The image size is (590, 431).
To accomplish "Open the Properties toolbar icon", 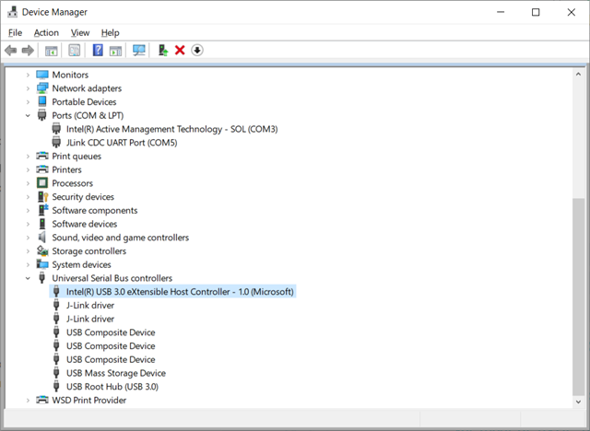I will 74,50.
